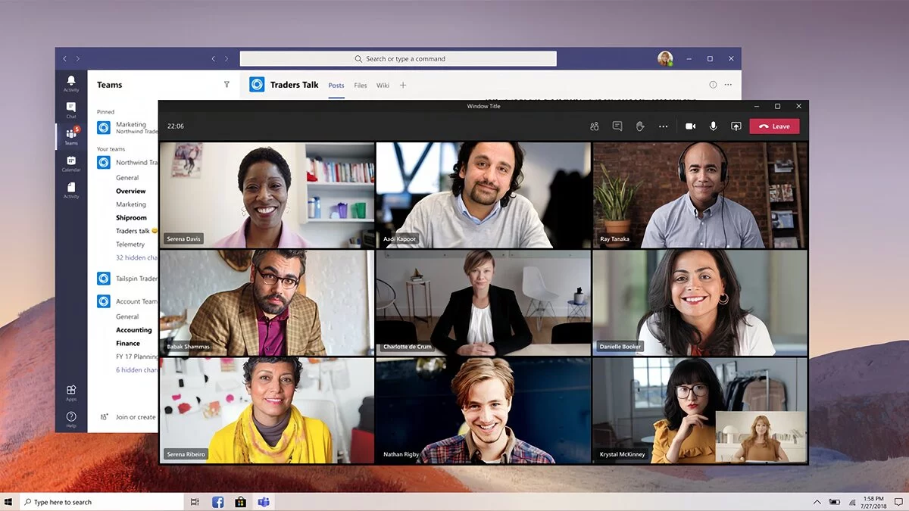Open the Apps icon in the sidebar
Screen dimensions: 909x511
coord(71,392)
